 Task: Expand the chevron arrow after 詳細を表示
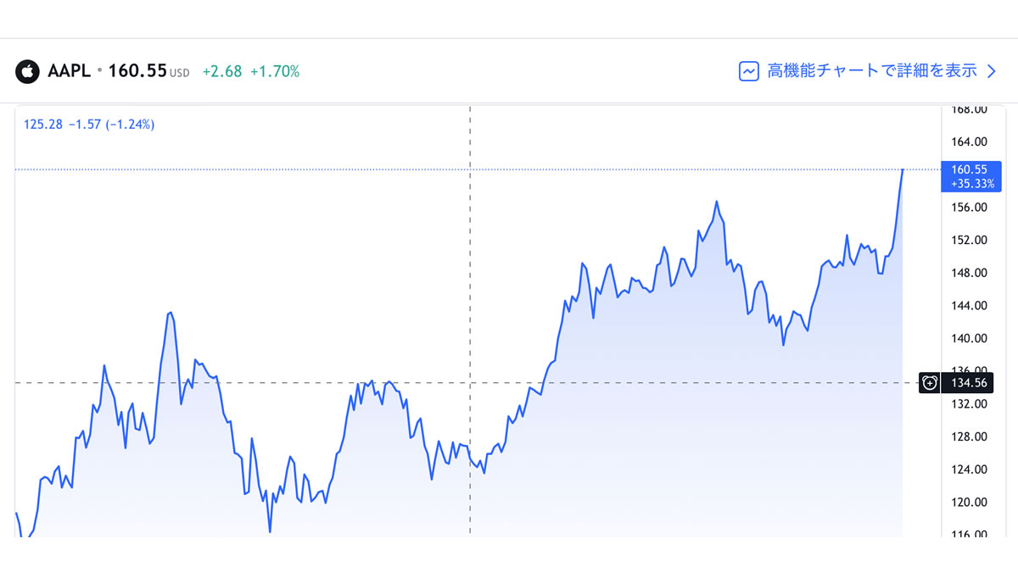click(991, 71)
